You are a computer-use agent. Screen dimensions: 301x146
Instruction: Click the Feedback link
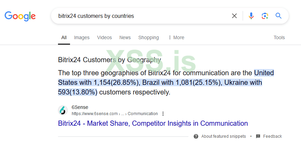pos(273,136)
